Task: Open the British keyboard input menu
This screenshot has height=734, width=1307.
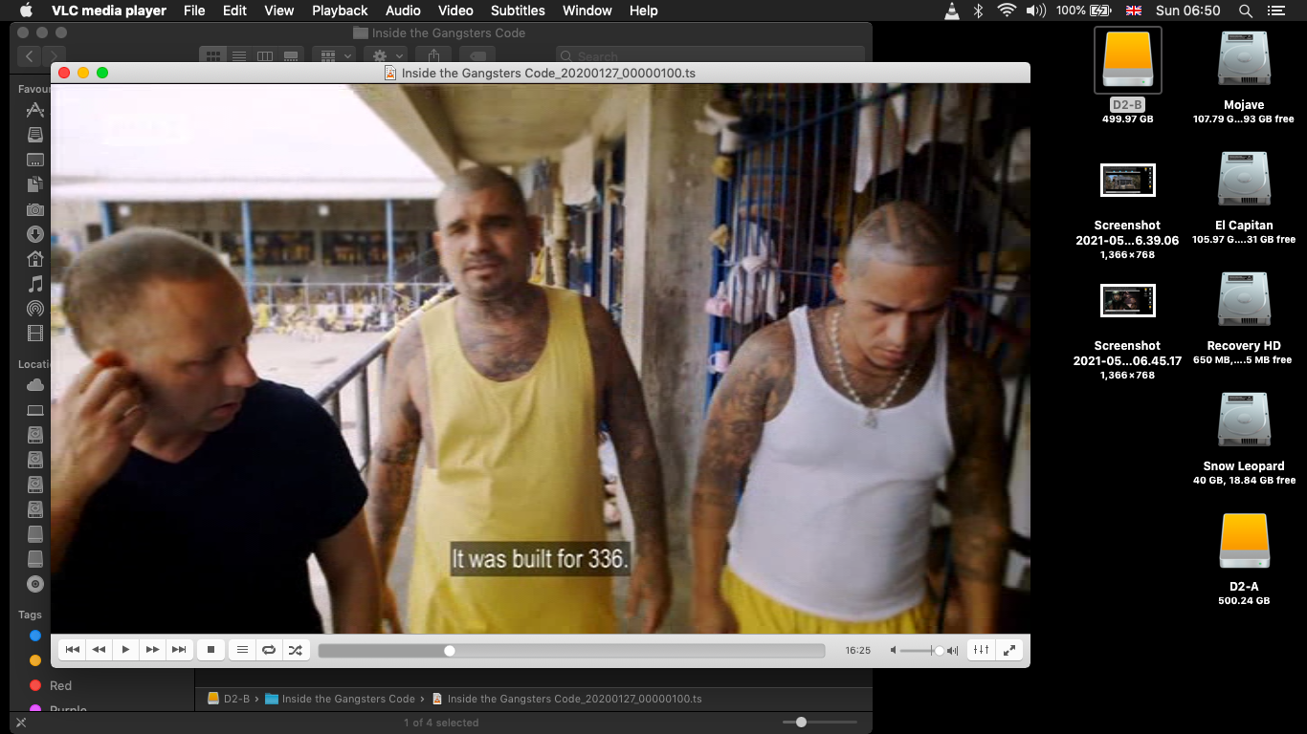Action: pyautogui.click(x=1134, y=11)
